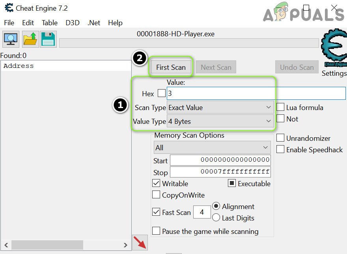Screen dimensions: 347x254
Task: Open the D3D menu
Action: [x=73, y=22]
